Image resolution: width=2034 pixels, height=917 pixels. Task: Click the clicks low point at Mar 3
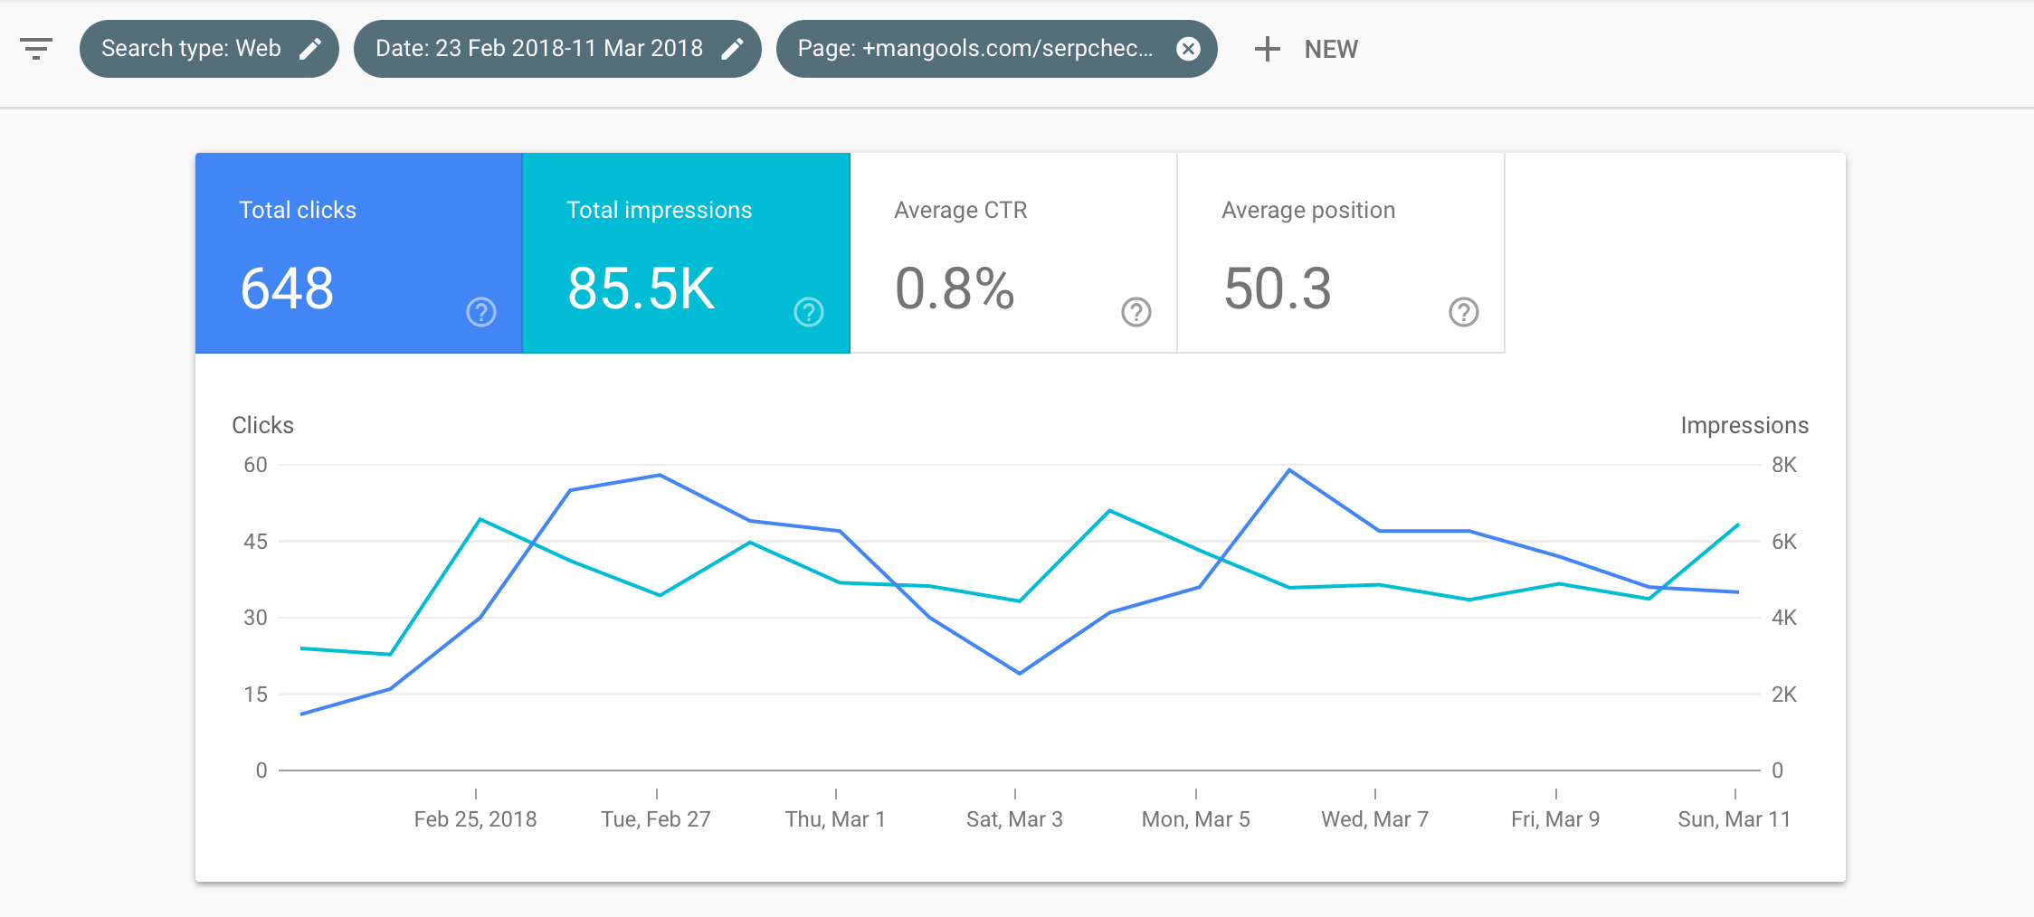tap(1020, 673)
